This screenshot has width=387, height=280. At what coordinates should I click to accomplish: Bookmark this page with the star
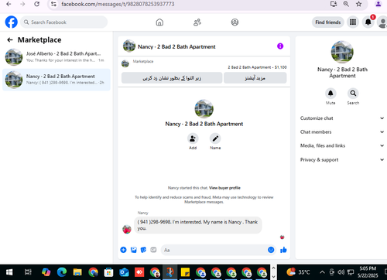[358, 4]
